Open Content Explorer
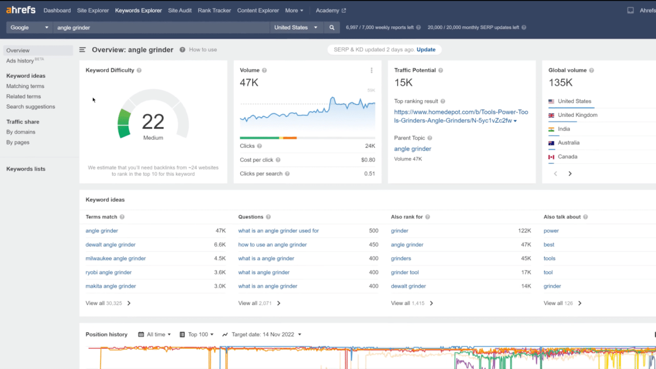The width and height of the screenshot is (656, 369). click(x=258, y=10)
